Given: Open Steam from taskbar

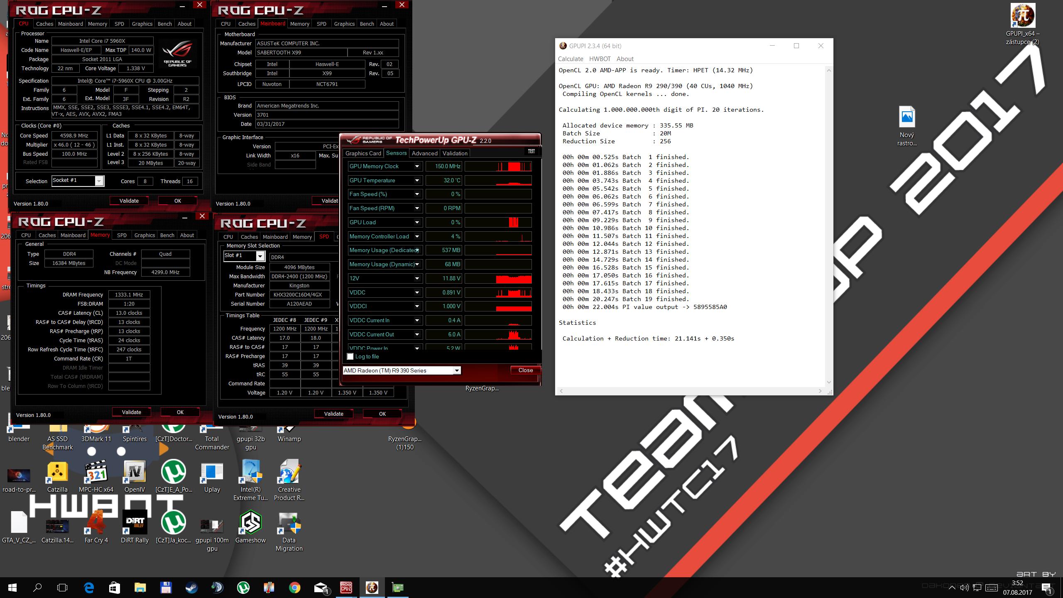Looking at the screenshot, I should (x=191, y=588).
